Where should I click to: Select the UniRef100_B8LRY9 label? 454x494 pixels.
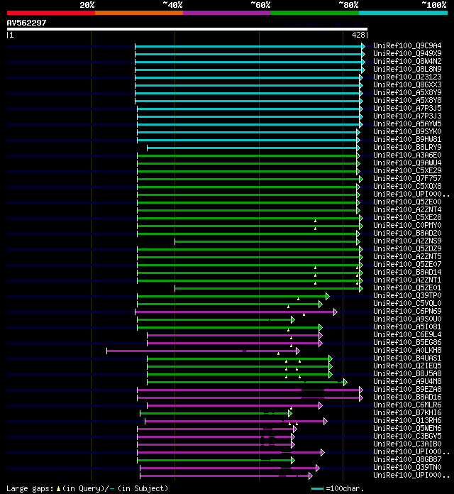click(407, 147)
